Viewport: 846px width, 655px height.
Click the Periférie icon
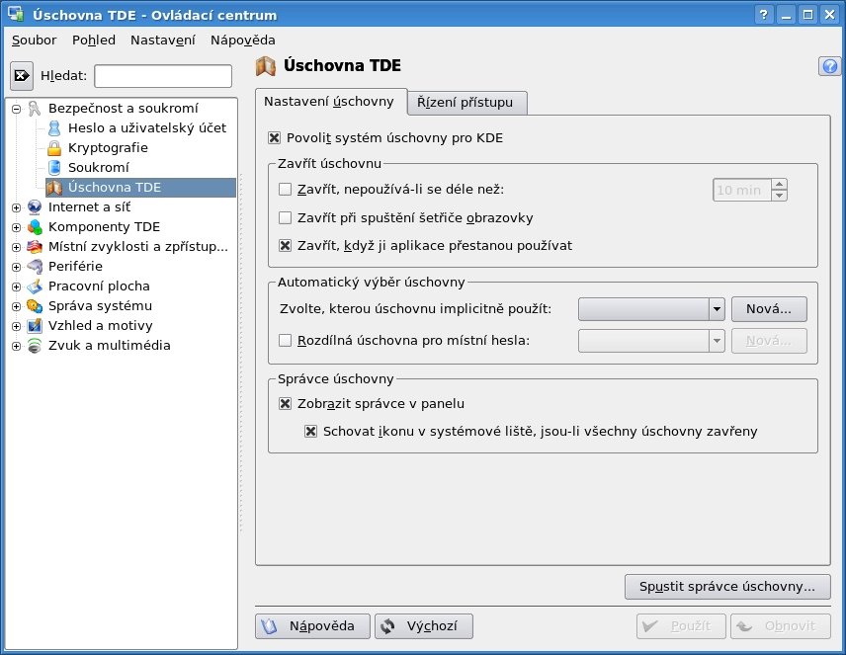(35, 267)
